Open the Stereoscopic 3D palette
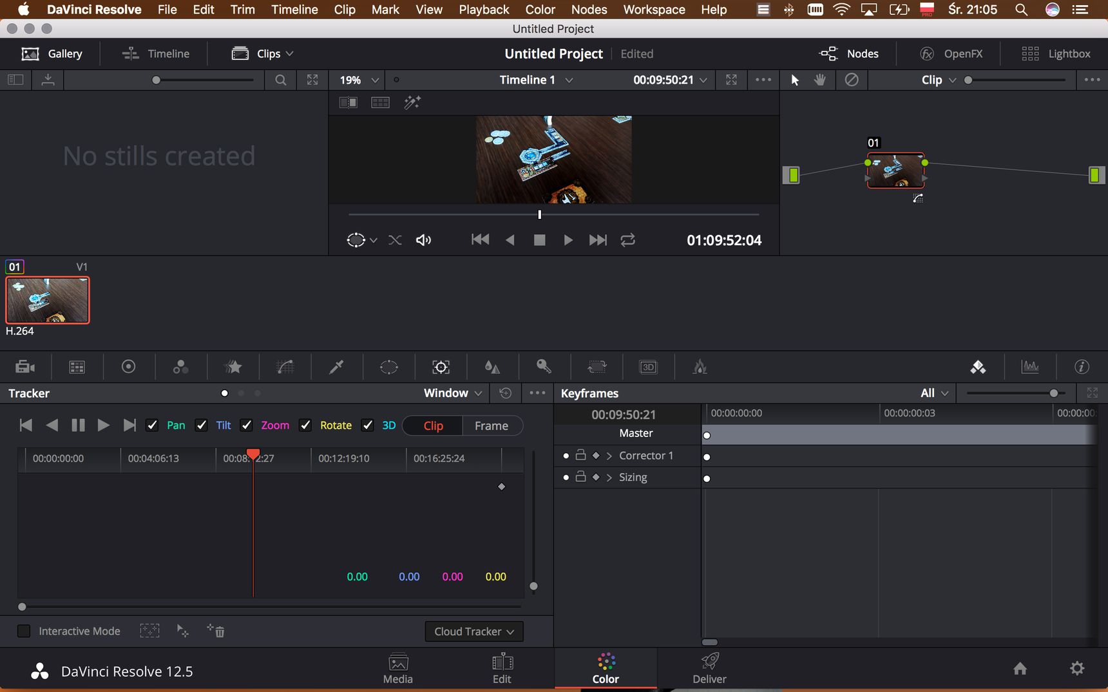Image resolution: width=1108 pixels, height=692 pixels. [x=648, y=367]
